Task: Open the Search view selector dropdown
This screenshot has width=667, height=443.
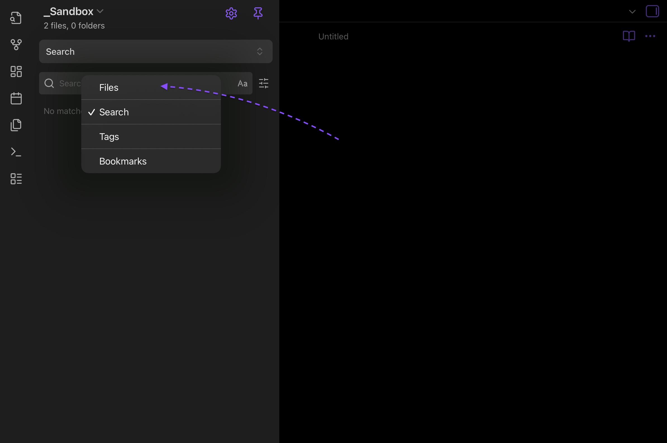Action: tap(156, 51)
